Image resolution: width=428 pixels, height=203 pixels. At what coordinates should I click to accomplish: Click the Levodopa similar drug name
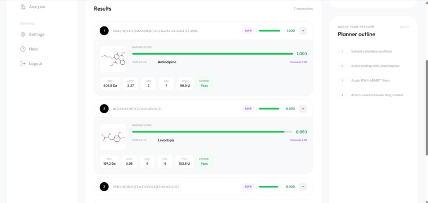pos(166,140)
